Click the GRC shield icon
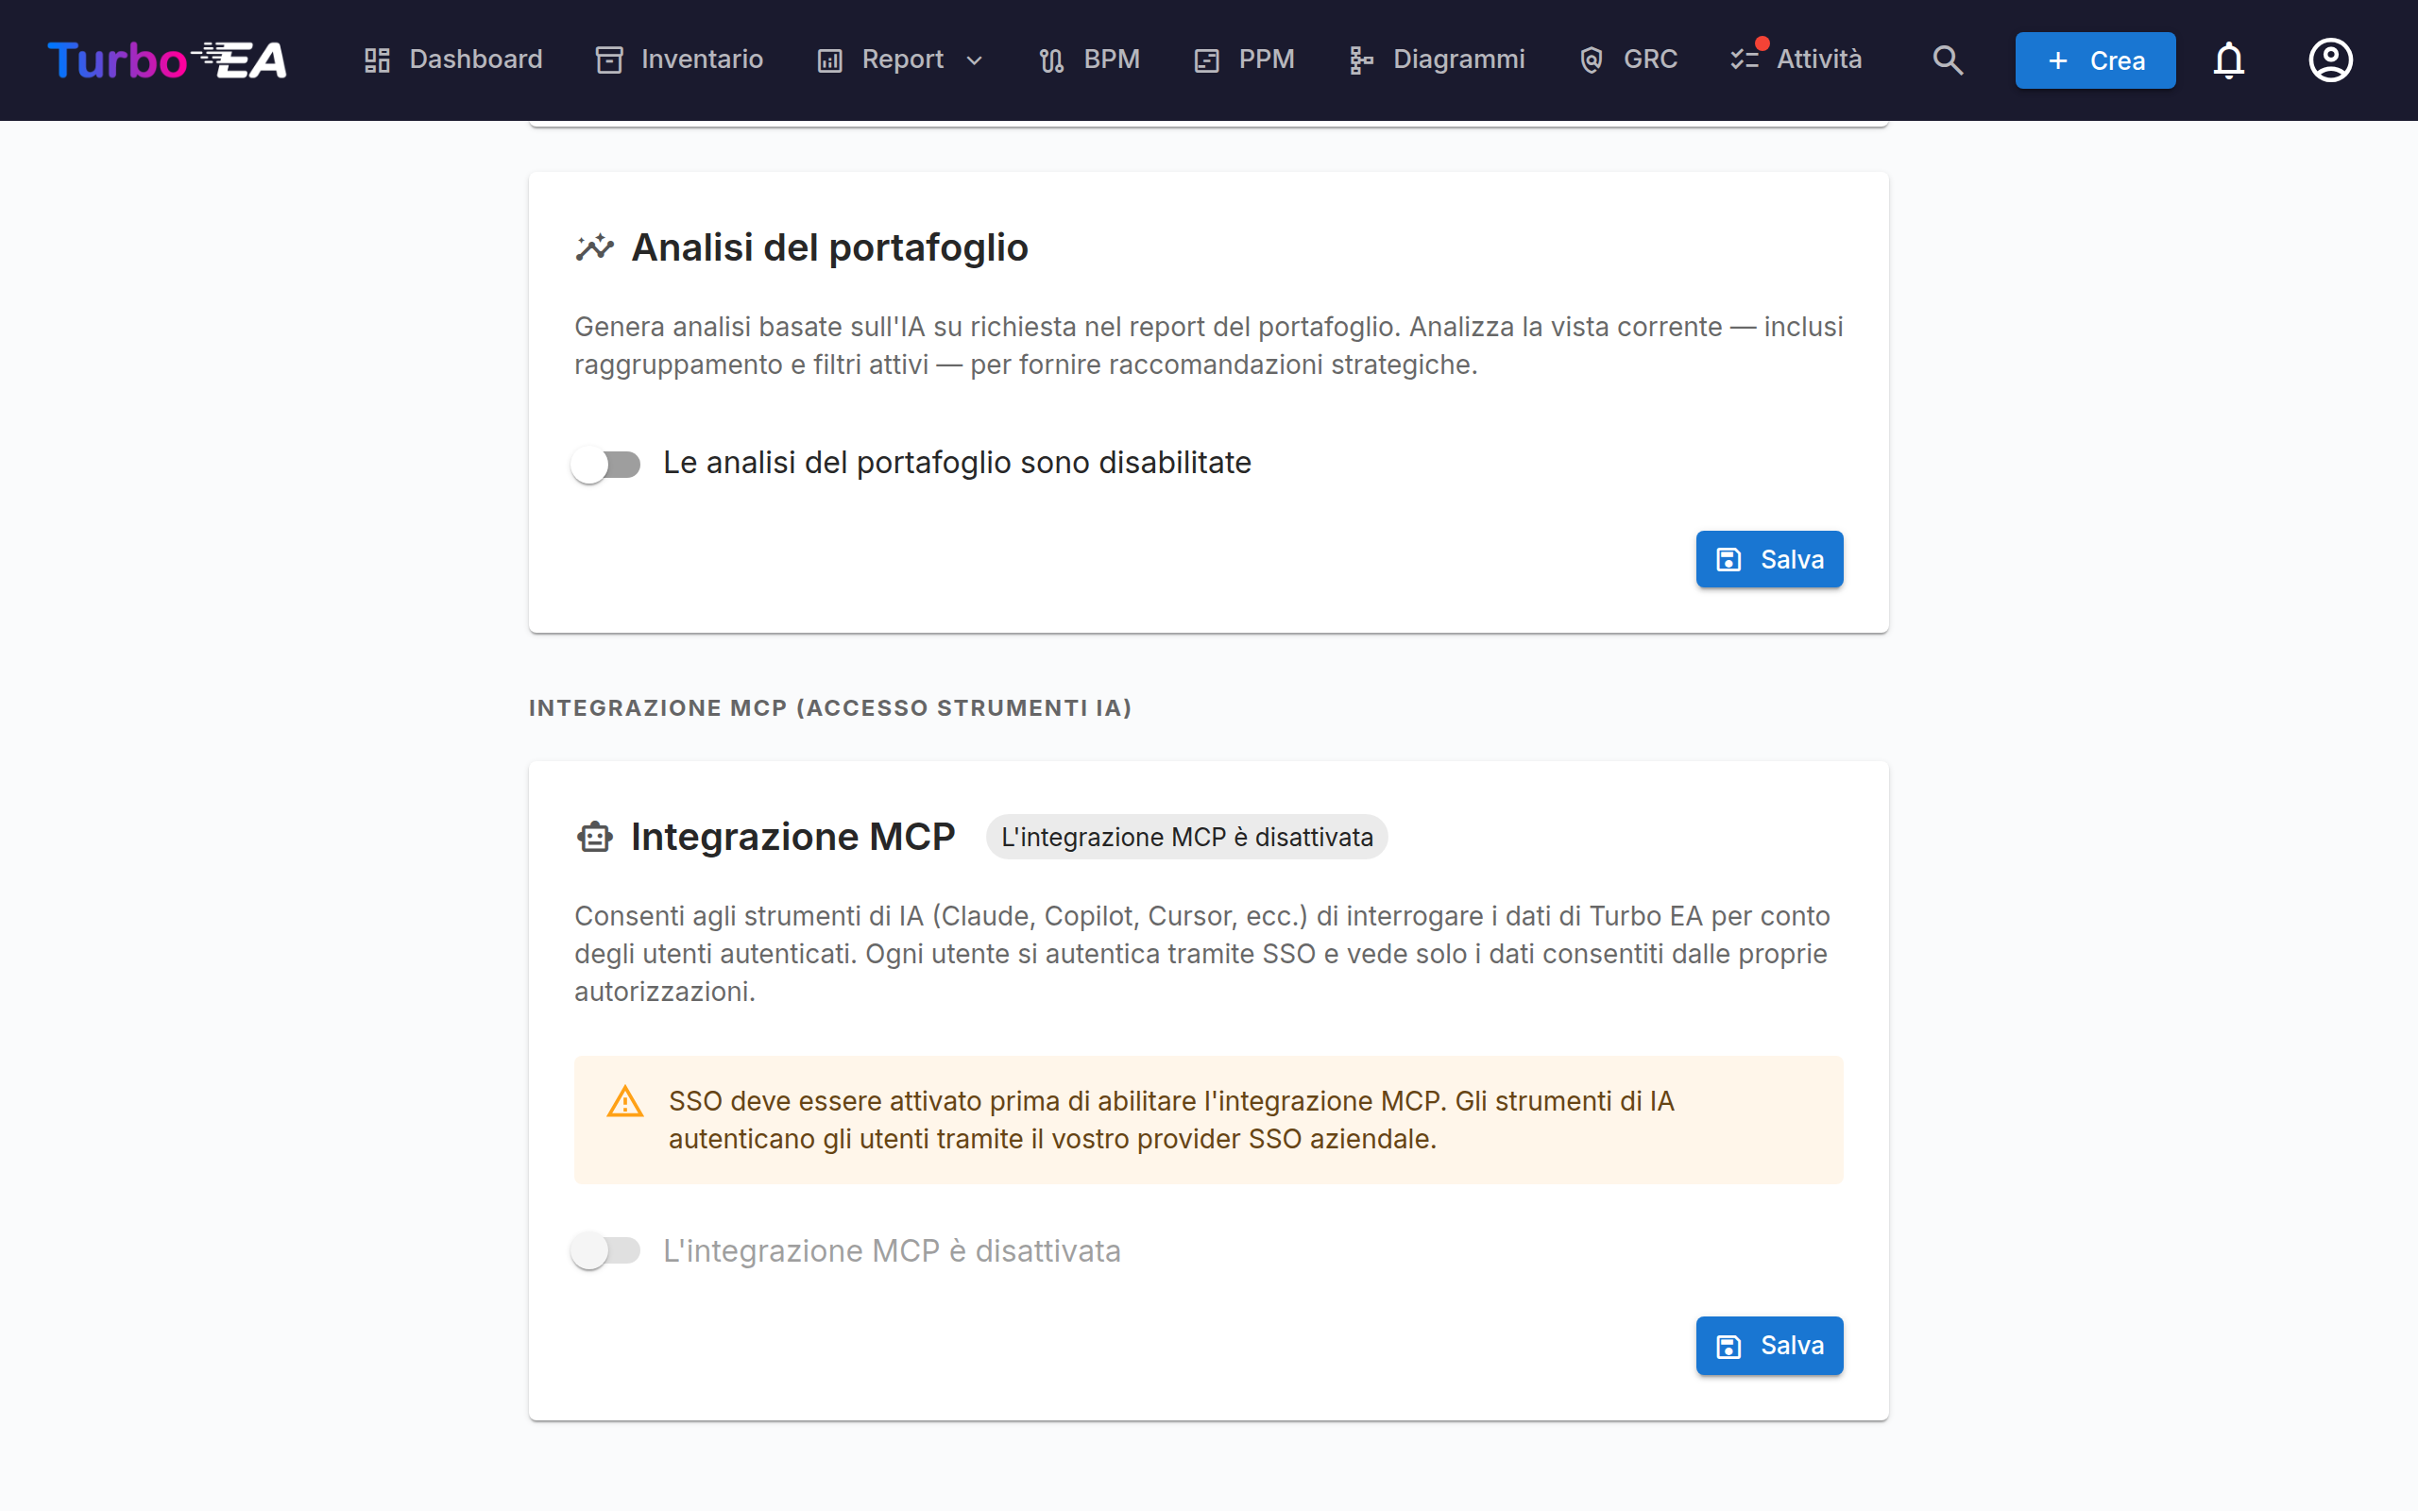 [x=1591, y=59]
